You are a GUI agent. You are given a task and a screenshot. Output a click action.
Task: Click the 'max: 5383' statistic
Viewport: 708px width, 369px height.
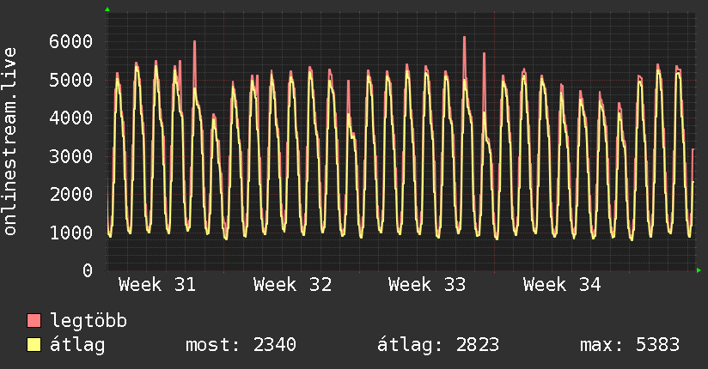[x=630, y=345]
